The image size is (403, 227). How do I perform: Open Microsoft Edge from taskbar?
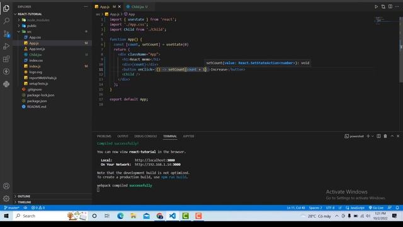tap(120, 216)
